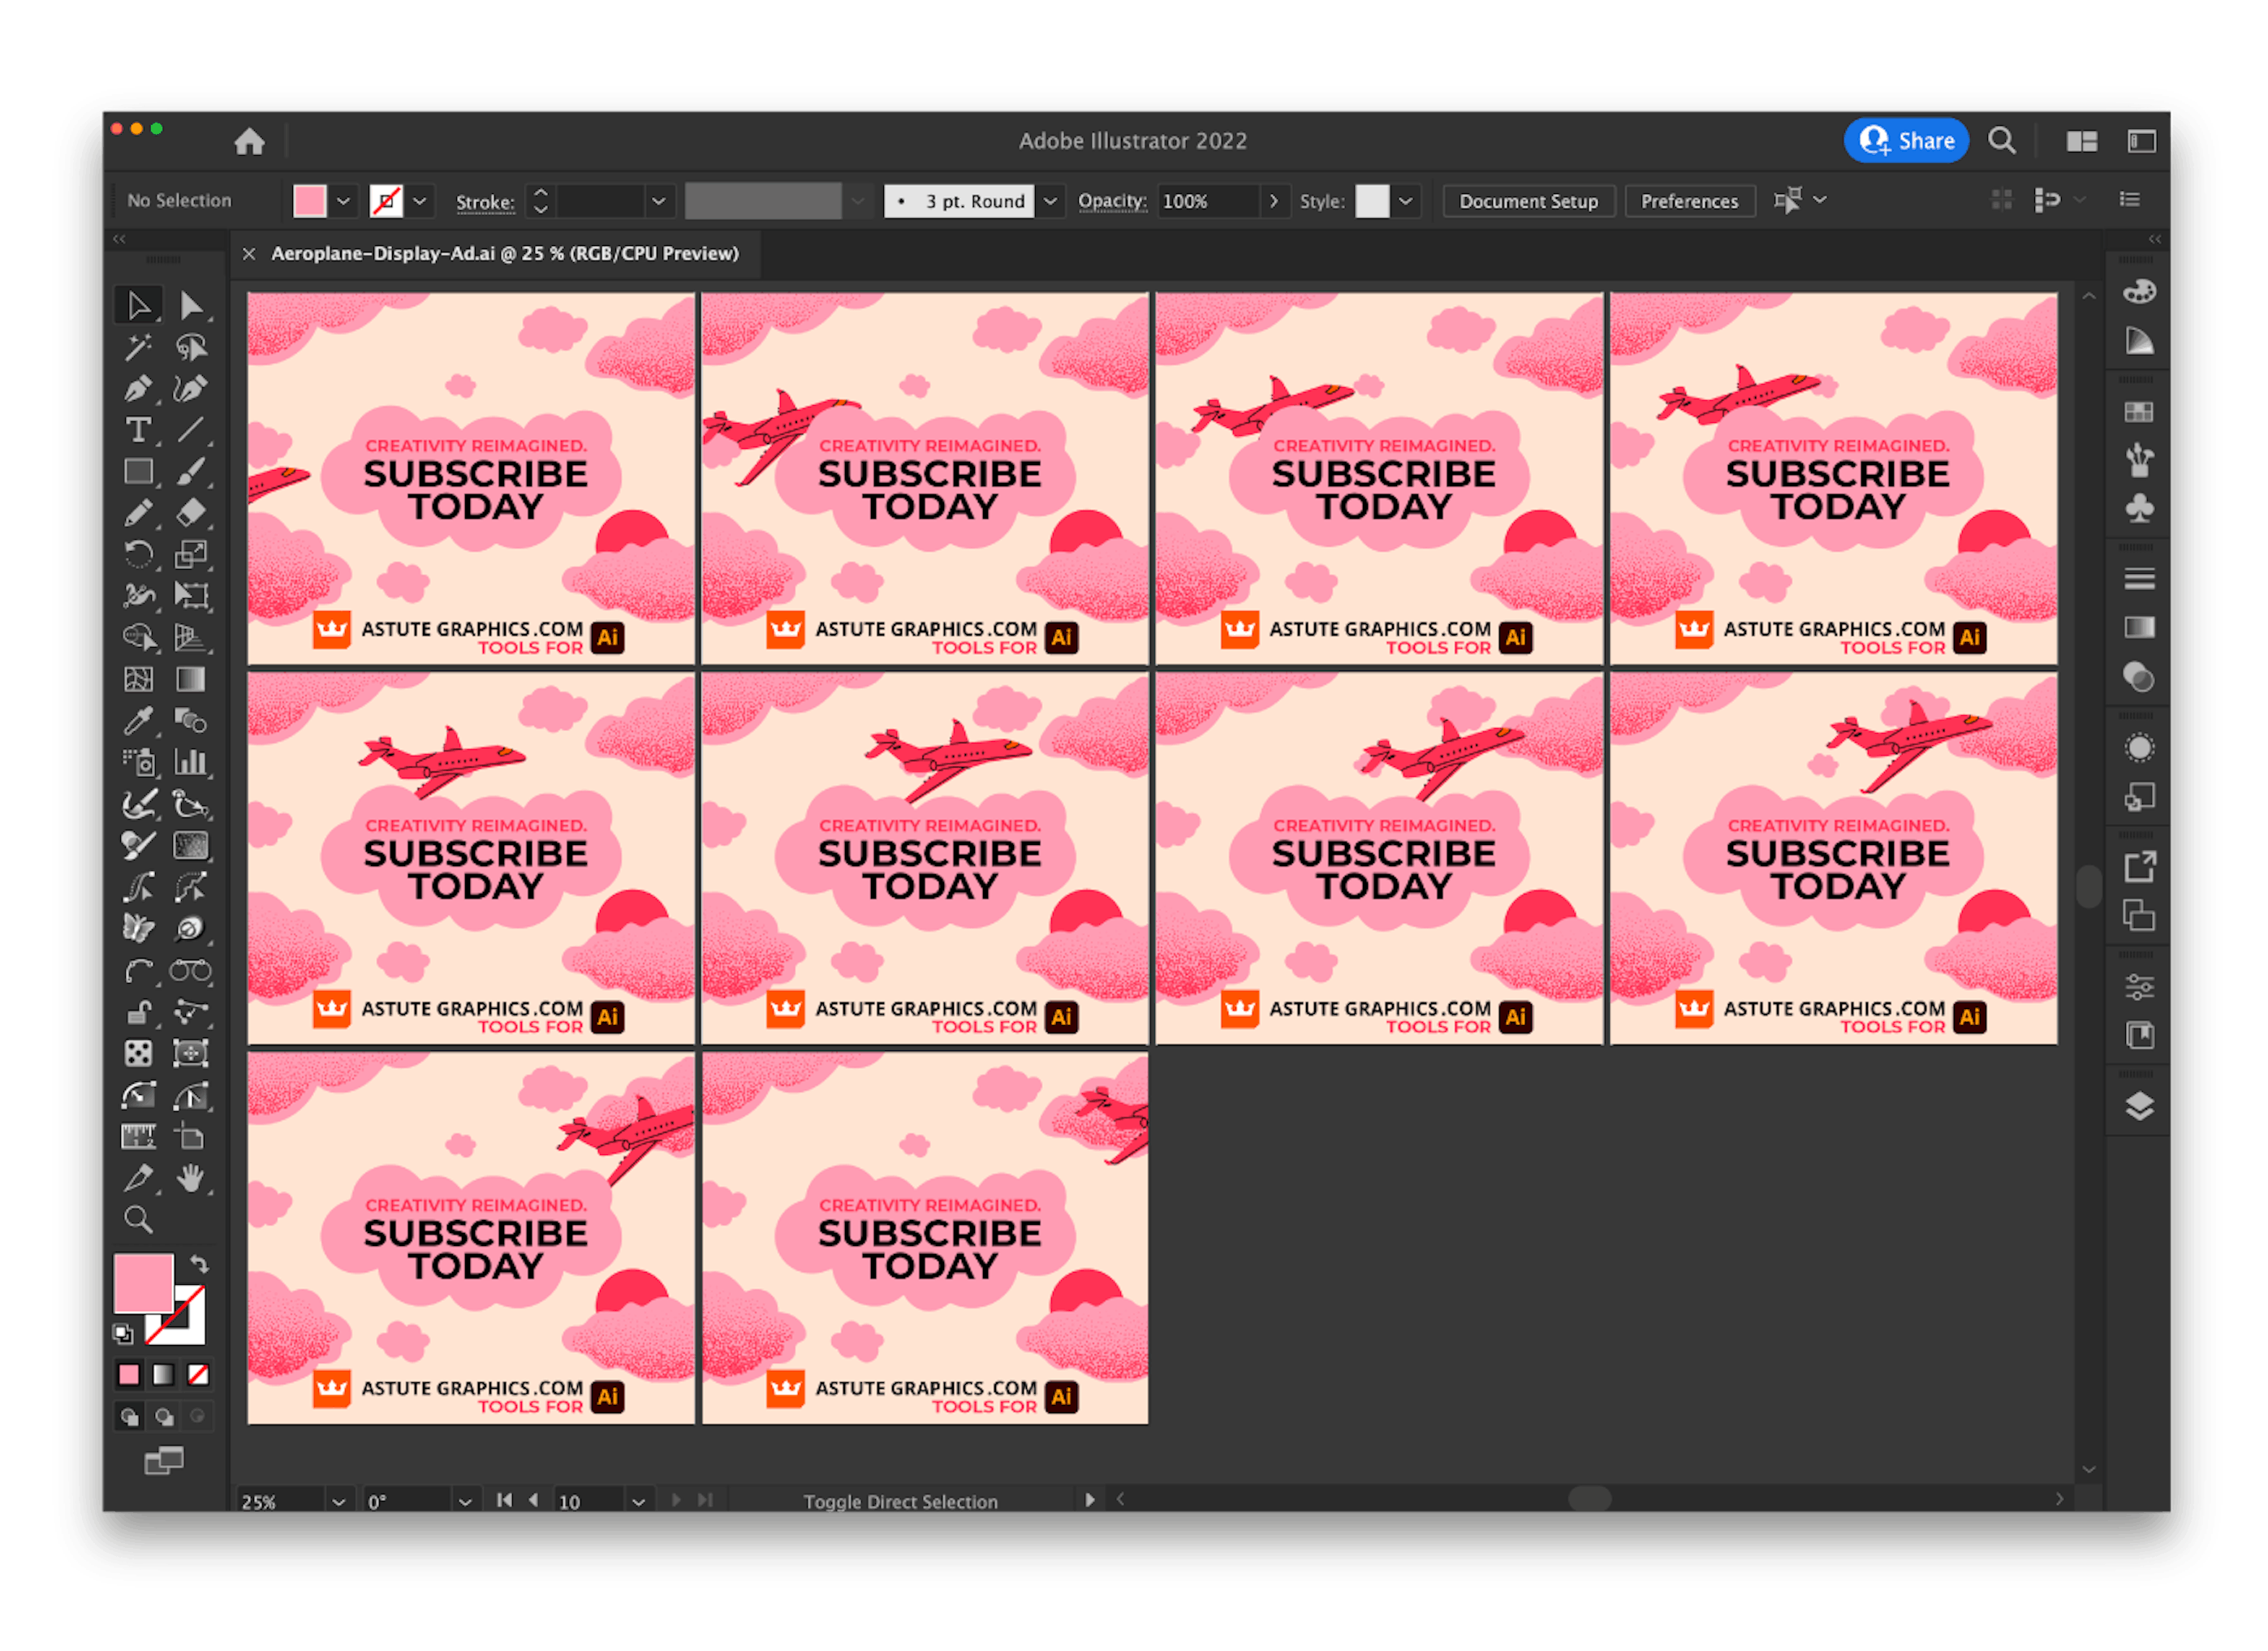The width and height of the screenshot is (2268, 1651).
Task: Click the pink fill color swatch
Action: click(x=311, y=200)
